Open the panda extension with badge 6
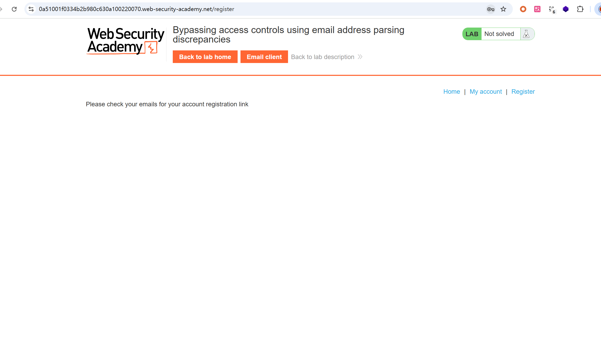 (x=552, y=9)
